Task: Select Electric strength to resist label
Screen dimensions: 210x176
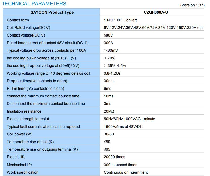Action: 28,119
